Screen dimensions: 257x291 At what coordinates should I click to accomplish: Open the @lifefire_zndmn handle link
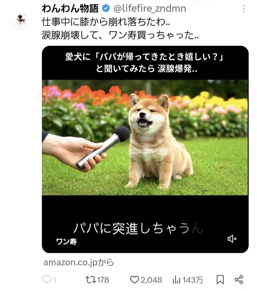149,9
